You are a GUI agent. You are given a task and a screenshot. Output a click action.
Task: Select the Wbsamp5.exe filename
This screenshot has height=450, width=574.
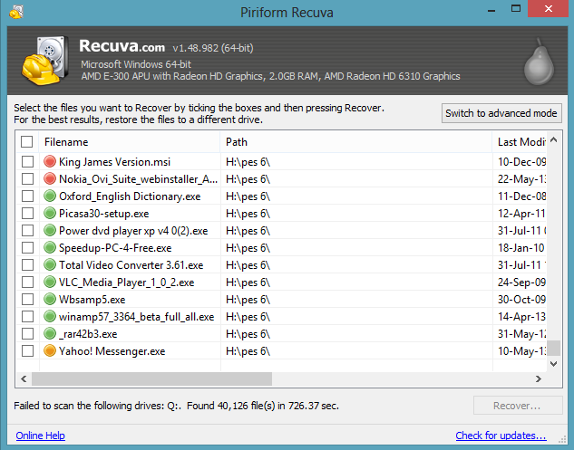(92, 299)
